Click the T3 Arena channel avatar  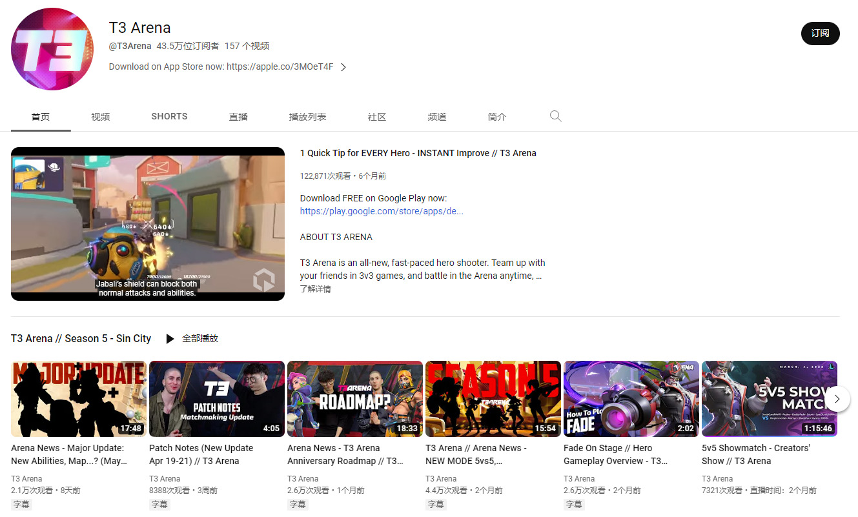(52, 49)
